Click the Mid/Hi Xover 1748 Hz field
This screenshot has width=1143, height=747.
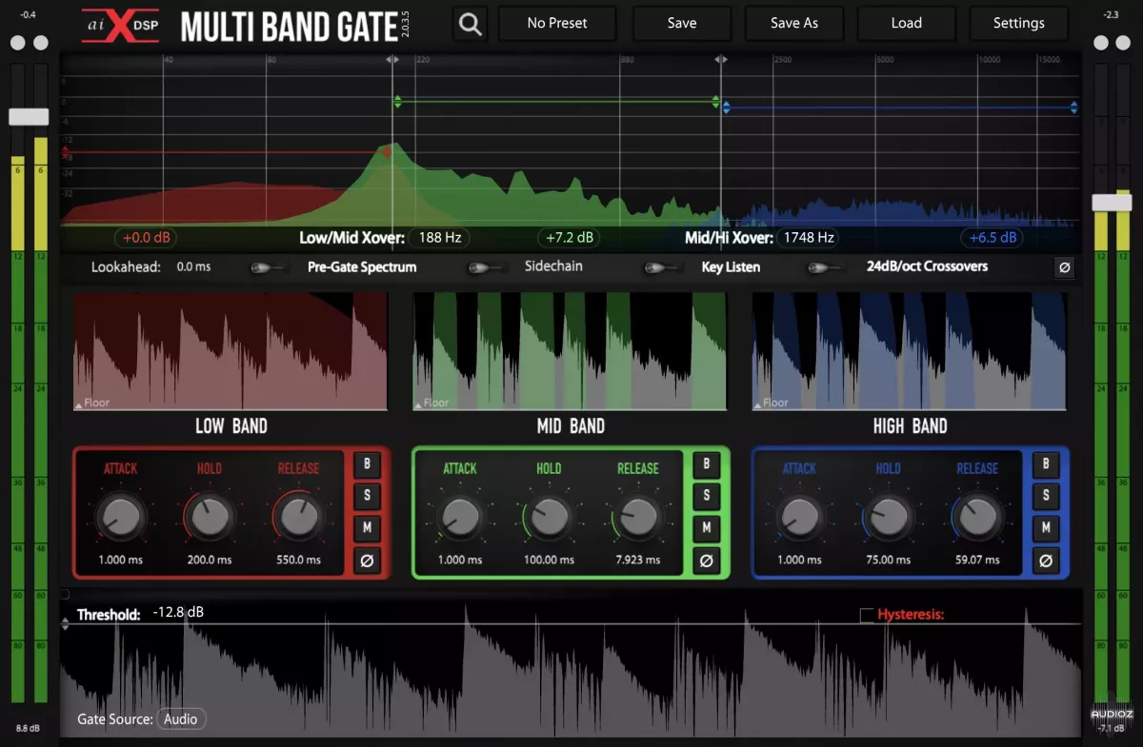click(810, 238)
